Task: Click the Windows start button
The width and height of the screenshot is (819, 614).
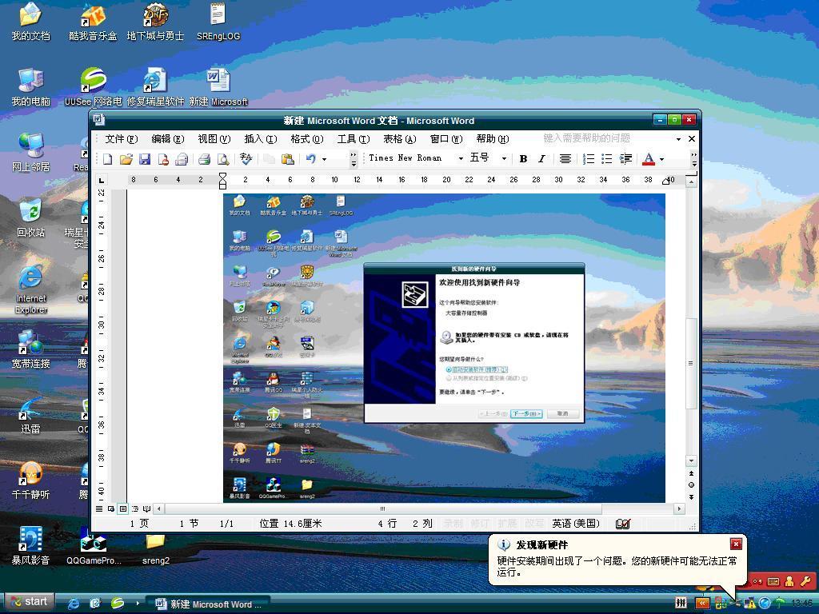Action: [30, 602]
